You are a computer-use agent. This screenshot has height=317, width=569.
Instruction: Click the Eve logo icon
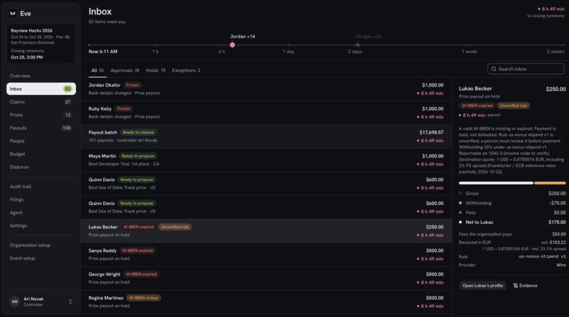13,13
